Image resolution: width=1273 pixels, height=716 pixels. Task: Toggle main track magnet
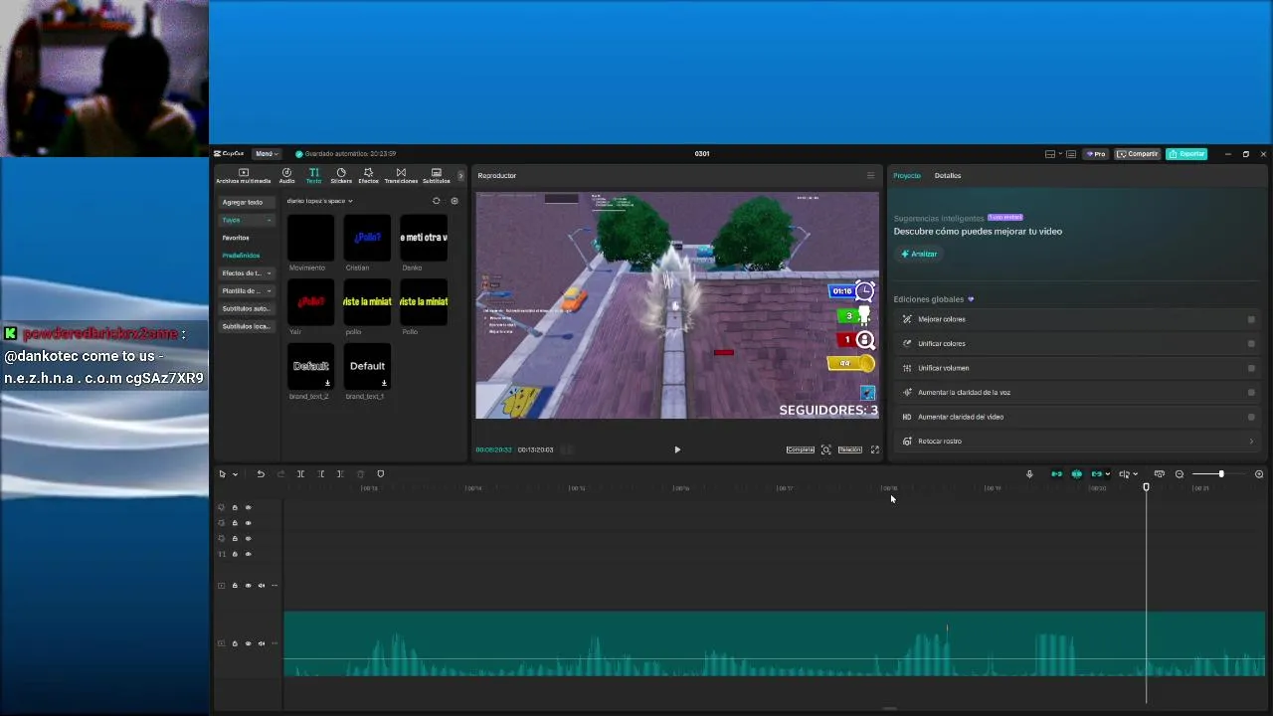coord(1056,474)
